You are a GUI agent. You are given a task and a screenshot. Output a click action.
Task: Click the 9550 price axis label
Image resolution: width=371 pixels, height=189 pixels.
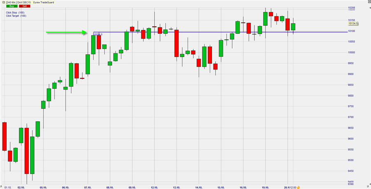[x=351, y=150]
